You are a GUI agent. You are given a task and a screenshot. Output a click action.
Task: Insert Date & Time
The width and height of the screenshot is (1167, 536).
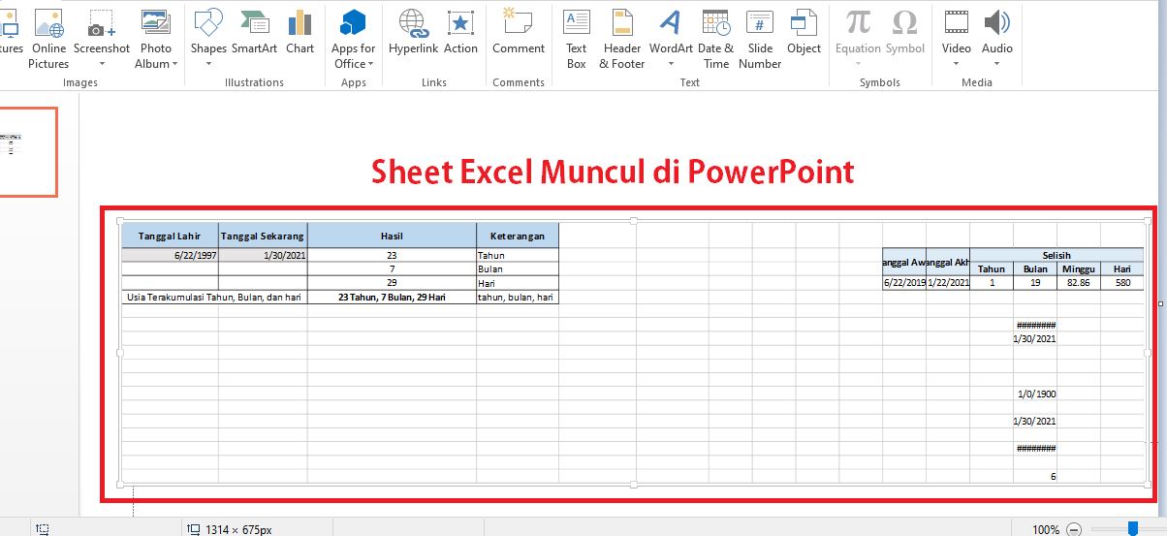[x=716, y=39]
